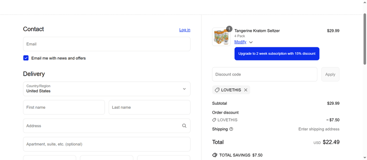Click the − $7.50 discount amount

pos(333,120)
